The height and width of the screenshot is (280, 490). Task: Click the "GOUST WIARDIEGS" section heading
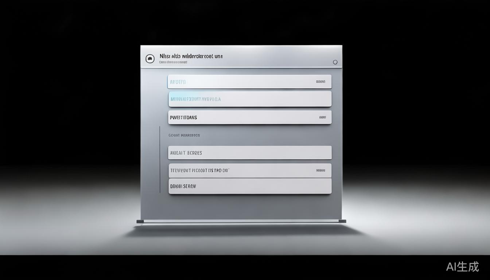coord(184,135)
